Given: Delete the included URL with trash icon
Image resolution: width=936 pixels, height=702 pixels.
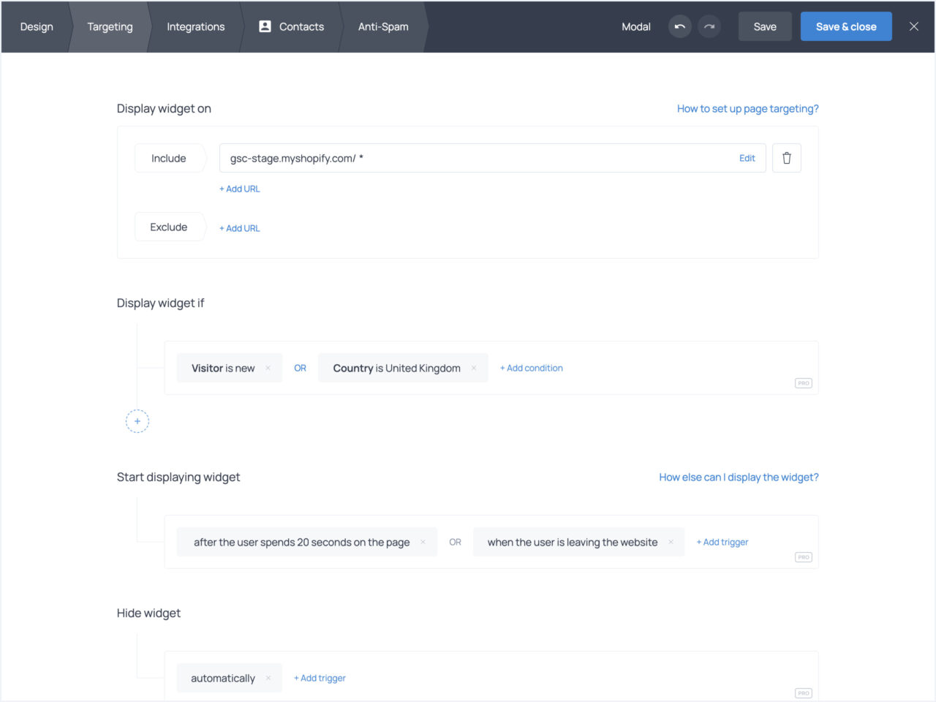Looking at the screenshot, I should coord(787,158).
